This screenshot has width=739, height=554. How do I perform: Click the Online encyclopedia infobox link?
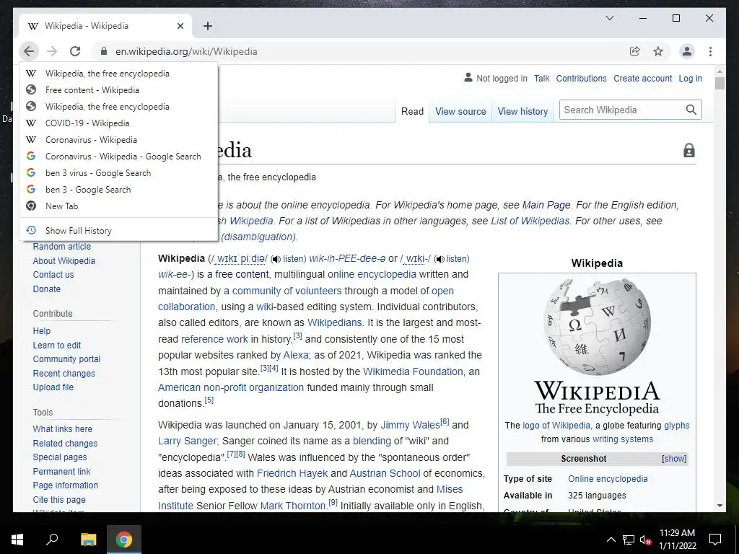[608, 479]
